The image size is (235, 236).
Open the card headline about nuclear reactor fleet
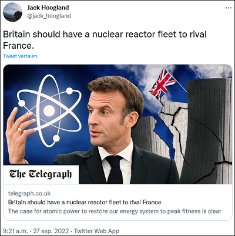[x=85, y=202]
